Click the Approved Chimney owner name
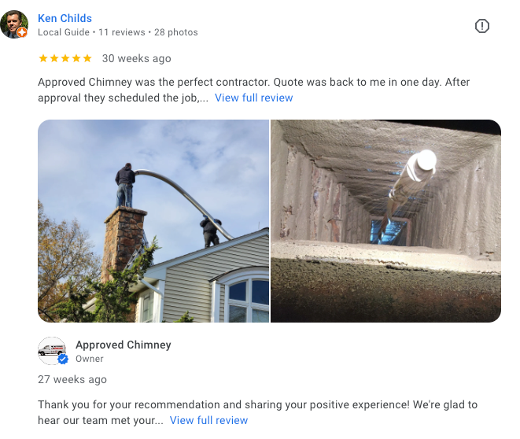This screenshot has width=520, height=439. point(124,345)
